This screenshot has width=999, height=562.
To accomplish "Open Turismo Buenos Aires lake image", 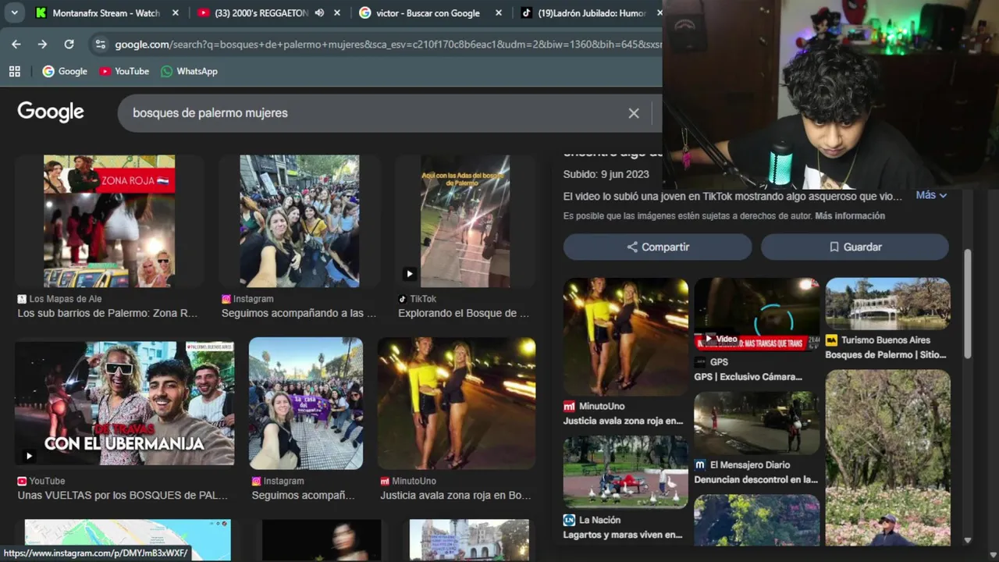I will [x=888, y=304].
